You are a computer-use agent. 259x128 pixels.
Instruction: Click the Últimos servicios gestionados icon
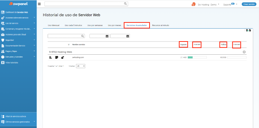coord(3,122)
